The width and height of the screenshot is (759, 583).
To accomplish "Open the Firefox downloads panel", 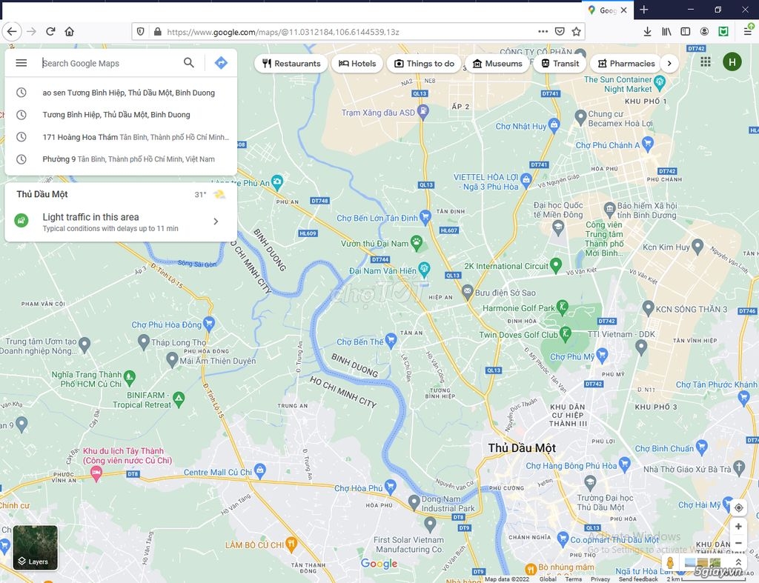I will (647, 31).
